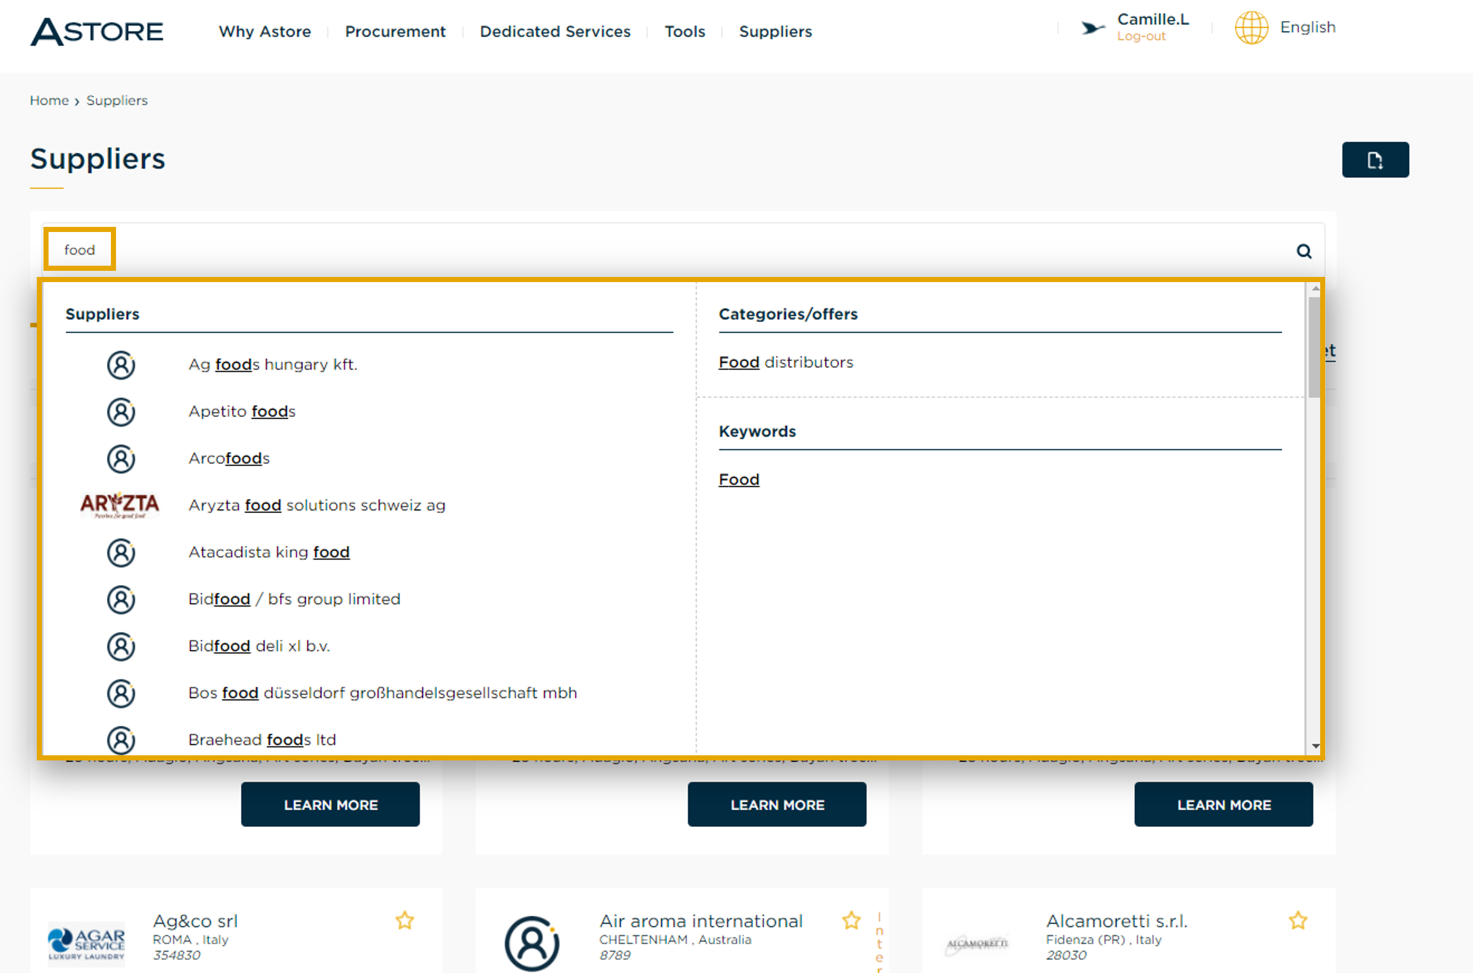
Task: Click avatar icon beside Arcofoods
Action: click(121, 458)
